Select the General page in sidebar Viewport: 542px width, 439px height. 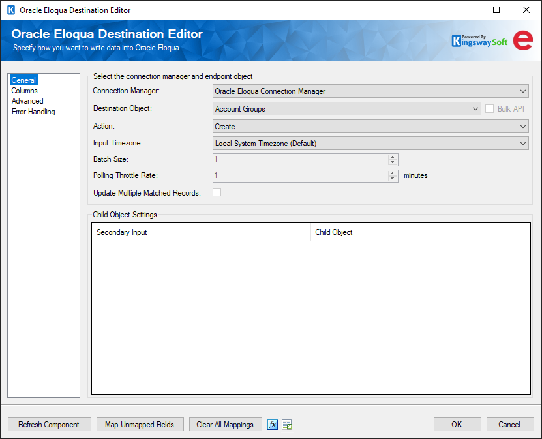coord(23,80)
